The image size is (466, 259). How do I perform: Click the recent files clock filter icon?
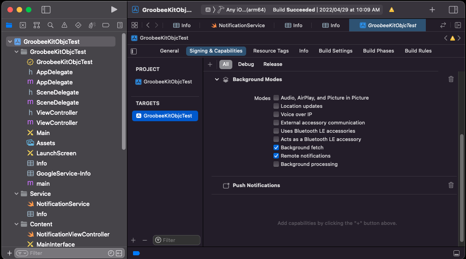point(111,253)
